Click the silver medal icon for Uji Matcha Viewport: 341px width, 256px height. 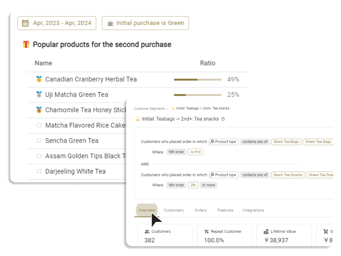39,95
